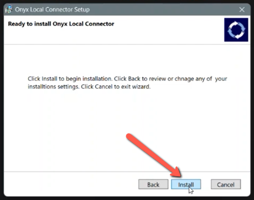This screenshot has height=200, width=254.
Task: Click the phrase 'Click Install to begin installation'
Action: (70, 79)
